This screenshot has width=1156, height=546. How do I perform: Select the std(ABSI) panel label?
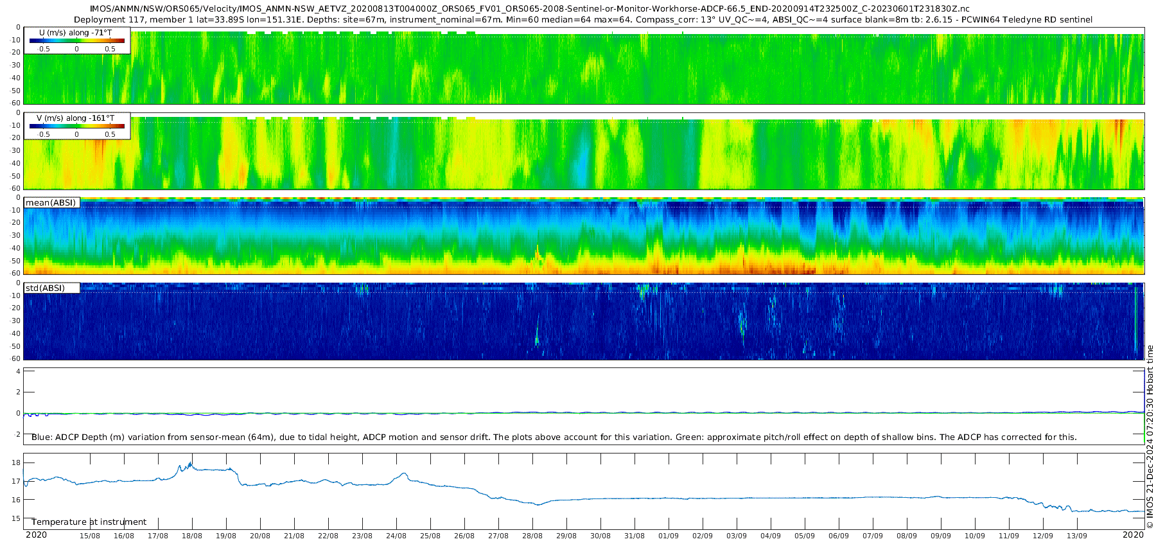45,288
